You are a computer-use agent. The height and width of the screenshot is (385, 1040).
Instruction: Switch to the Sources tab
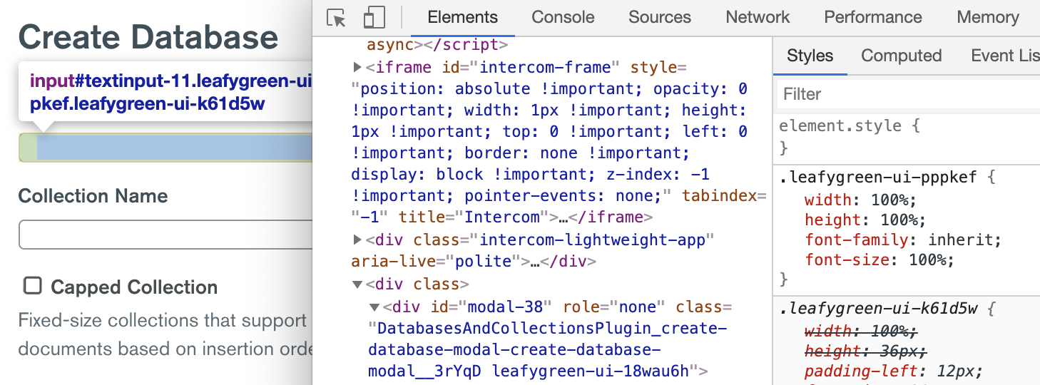[x=660, y=17]
